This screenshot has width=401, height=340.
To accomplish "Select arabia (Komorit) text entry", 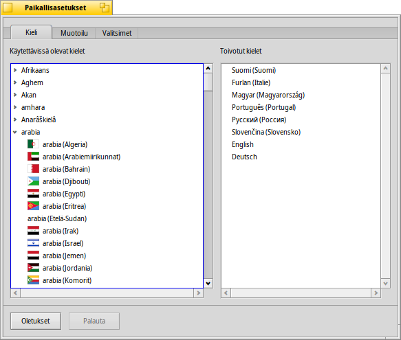I will tap(67, 280).
